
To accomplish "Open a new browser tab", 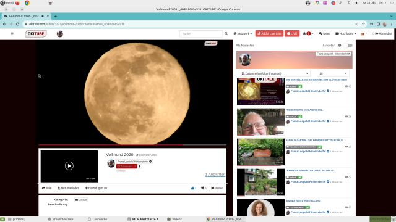I will (x=56, y=16).
